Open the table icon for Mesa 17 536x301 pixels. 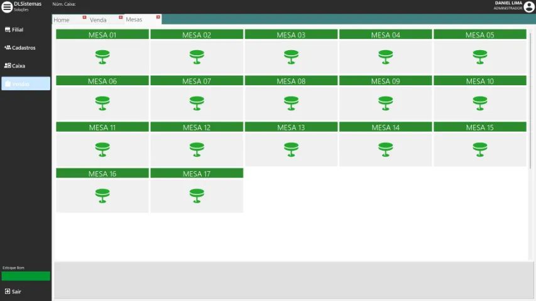pos(197,196)
